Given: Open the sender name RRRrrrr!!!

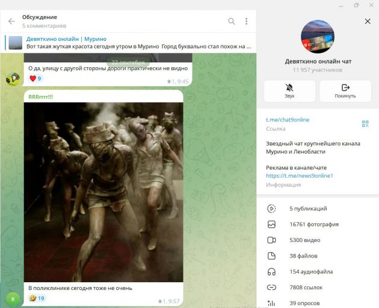Looking at the screenshot, I should click(x=41, y=97).
